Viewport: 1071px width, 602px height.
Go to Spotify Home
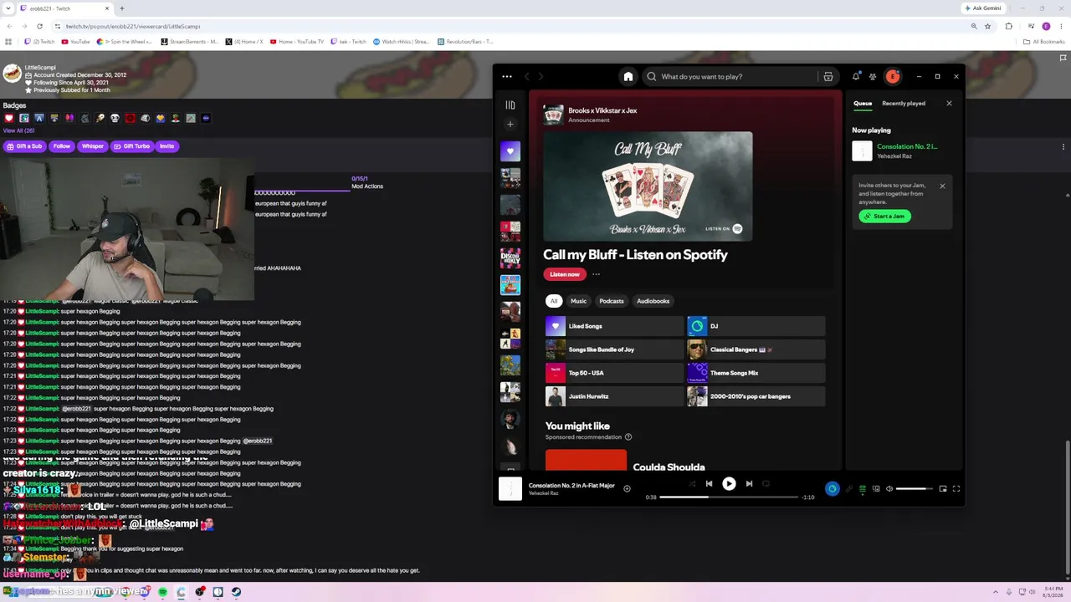pyautogui.click(x=628, y=76)
